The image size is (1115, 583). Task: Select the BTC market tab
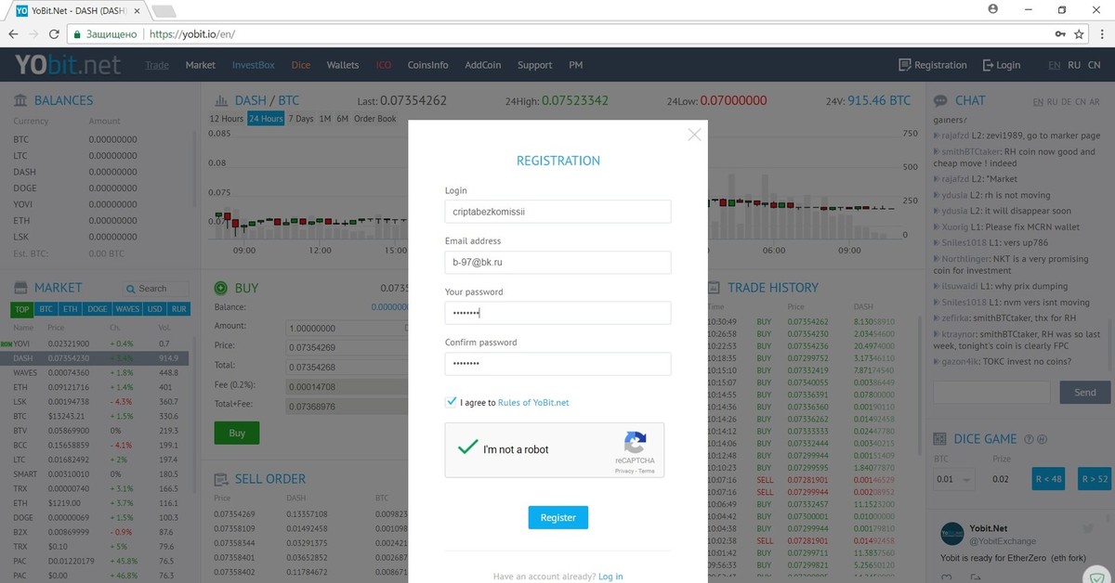[46, 309]
